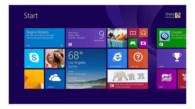Open the Photos tile with vegetables
The width and height of the screenshot is (195, 109).
pos(117,38)
